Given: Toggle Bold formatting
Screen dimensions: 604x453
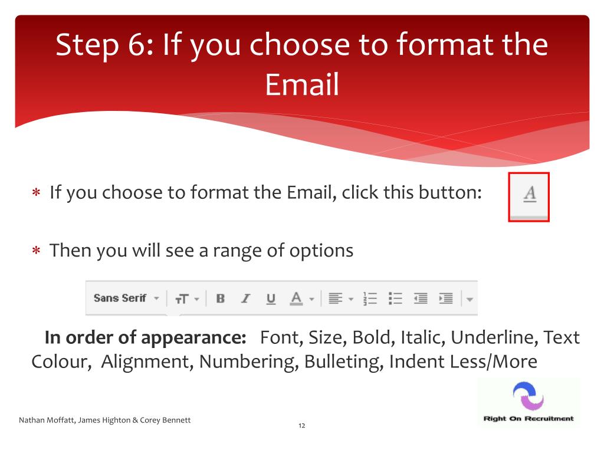Looking at the screenshot, I should point(221,298).
